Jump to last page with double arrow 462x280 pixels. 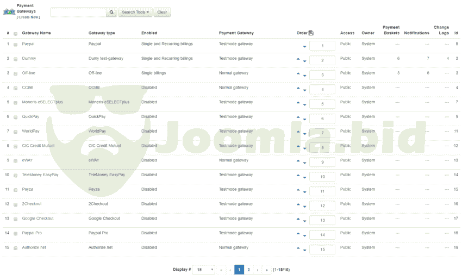click(266, 270)
